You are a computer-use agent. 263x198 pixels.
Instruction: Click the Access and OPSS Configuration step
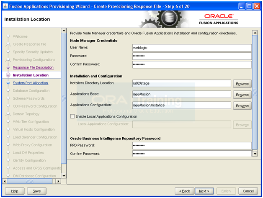pos(37,168)
